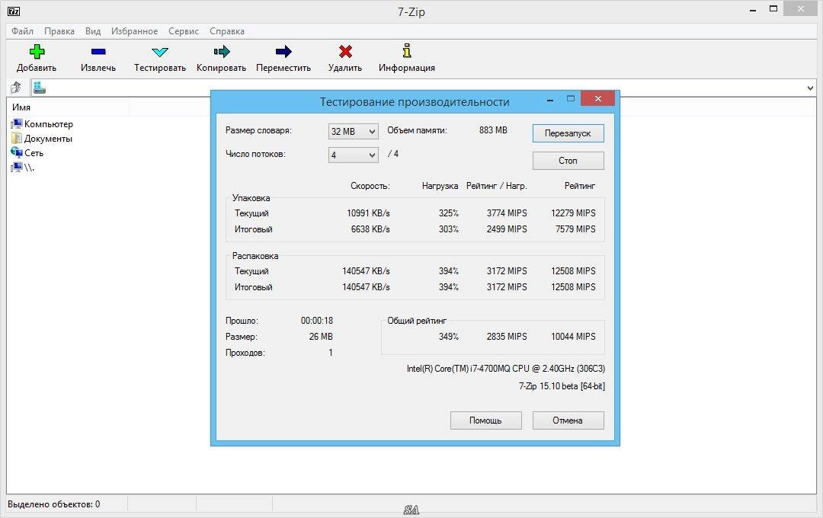The image size is (823, 518).
Task: Click the computer icon in address bar
Action: pos(40,88)
